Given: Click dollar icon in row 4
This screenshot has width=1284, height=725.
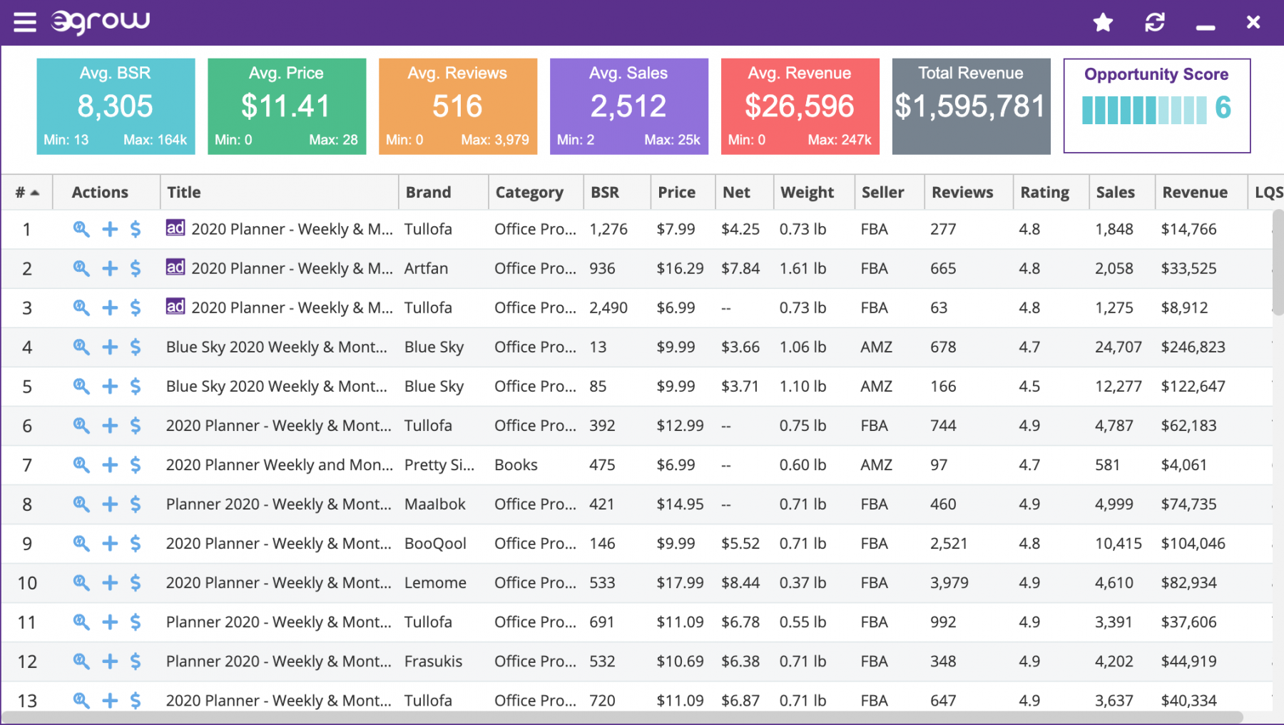Looking at the screenshot, I should point(136,347).
